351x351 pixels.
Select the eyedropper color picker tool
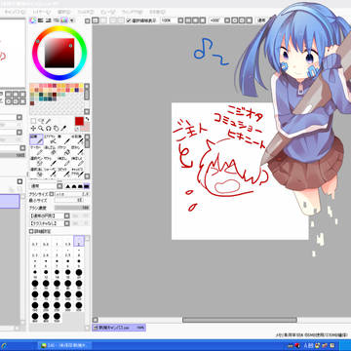63,128
